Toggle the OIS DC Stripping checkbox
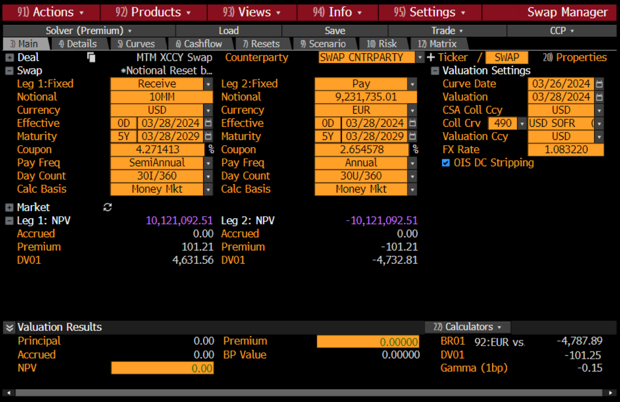The image size is (620, 402). [x=446, y=163]
